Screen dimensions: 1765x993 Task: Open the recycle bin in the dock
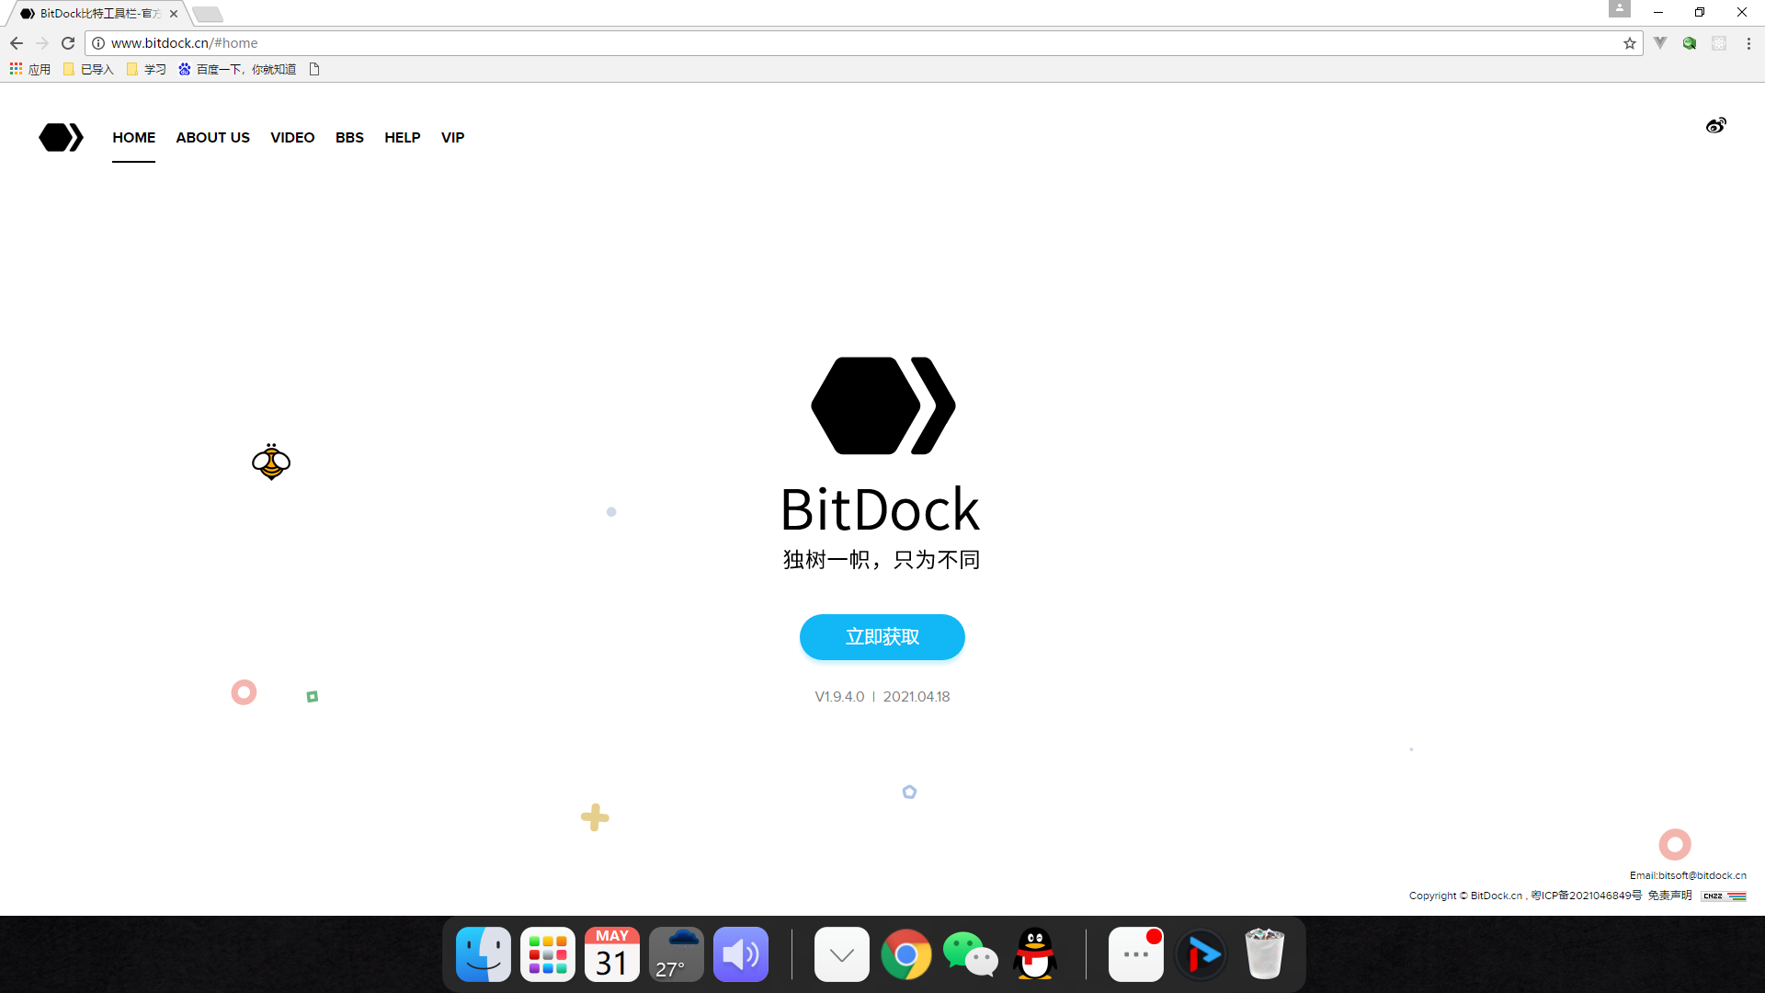[1265, 954]
